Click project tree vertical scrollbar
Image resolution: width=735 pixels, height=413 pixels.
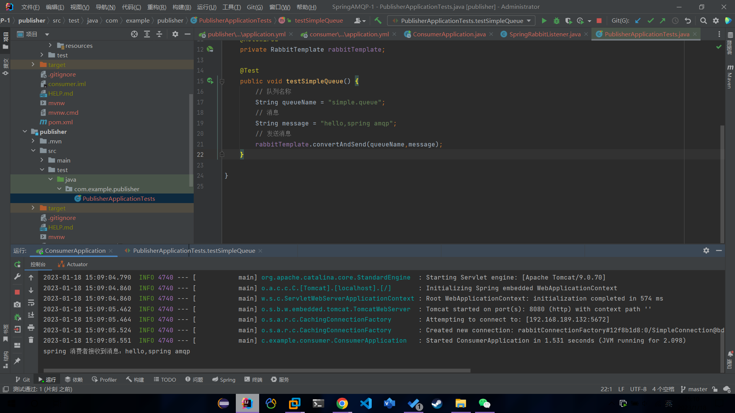tap(191, 140)
